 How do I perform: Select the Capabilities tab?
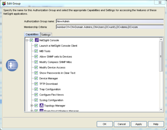pyautogui.click(x=32, y=34)
